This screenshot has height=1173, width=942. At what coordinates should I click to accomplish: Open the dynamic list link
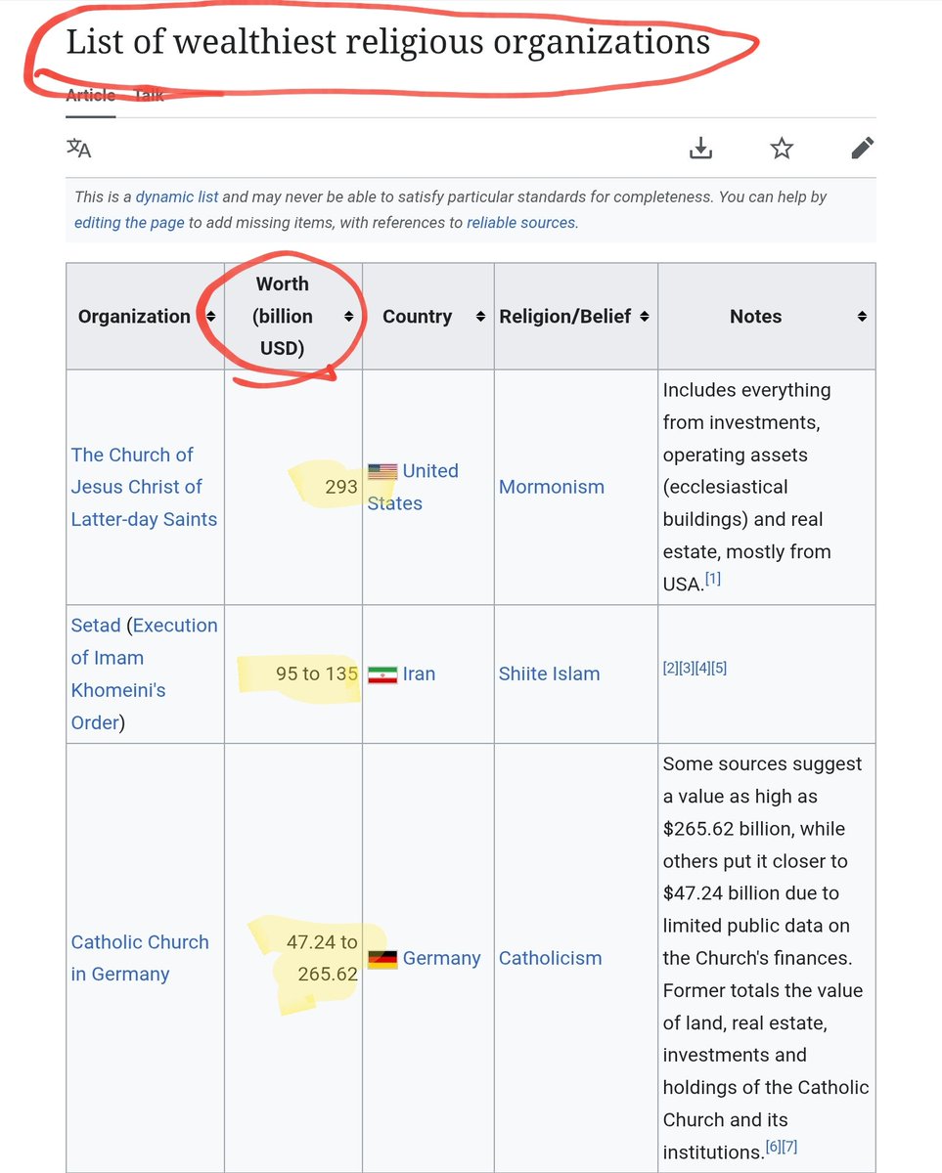click(177, 196)
